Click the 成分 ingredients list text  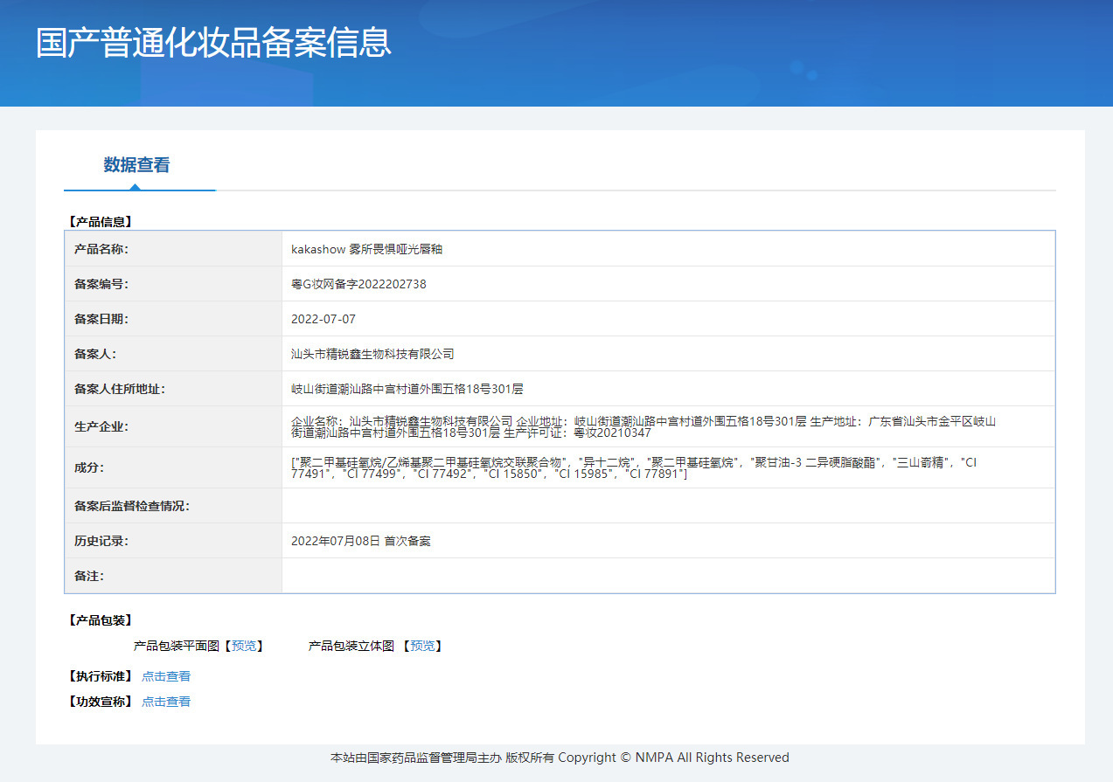click(634, 467)
